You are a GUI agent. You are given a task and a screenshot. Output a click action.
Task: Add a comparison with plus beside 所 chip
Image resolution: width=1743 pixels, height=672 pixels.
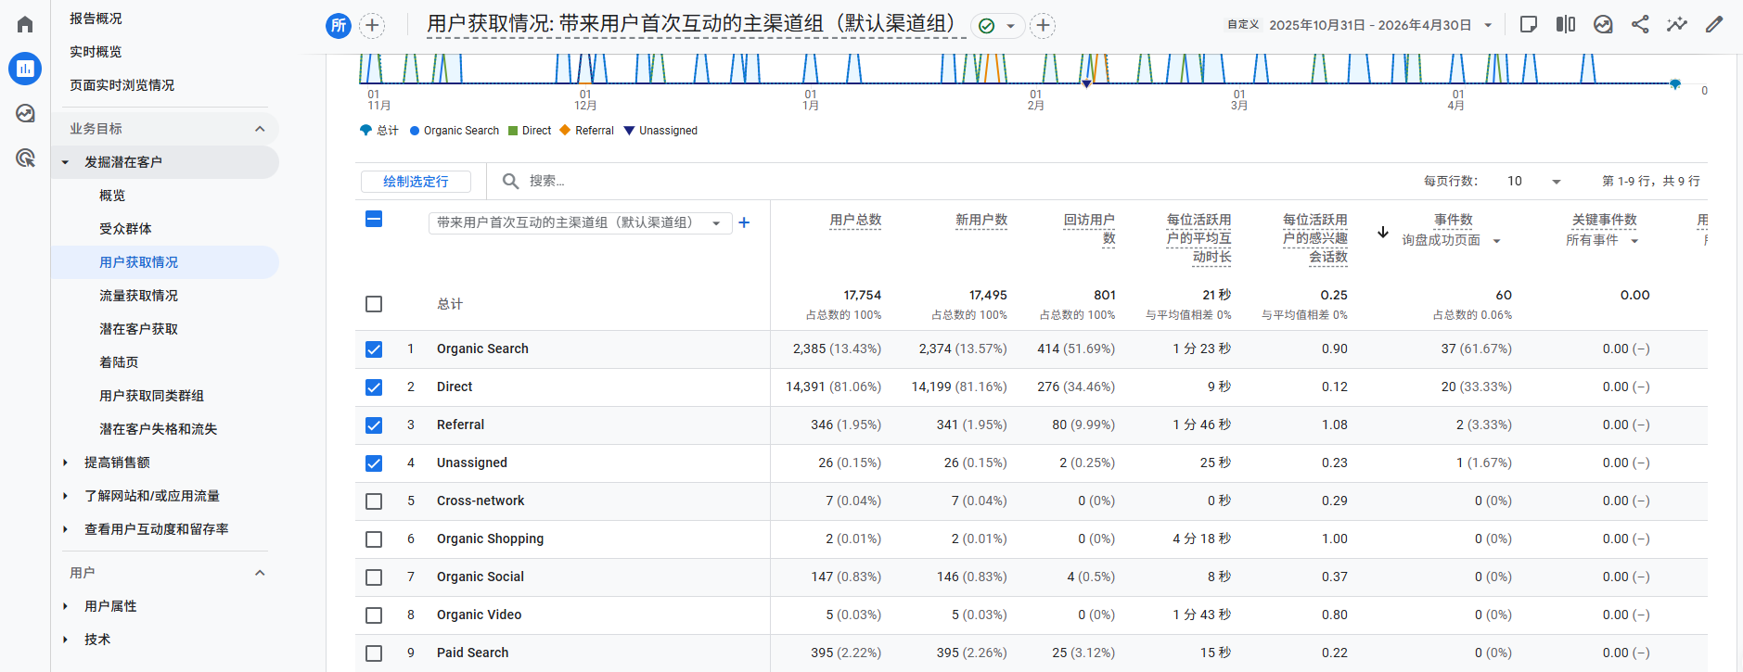tap(372, 25)
